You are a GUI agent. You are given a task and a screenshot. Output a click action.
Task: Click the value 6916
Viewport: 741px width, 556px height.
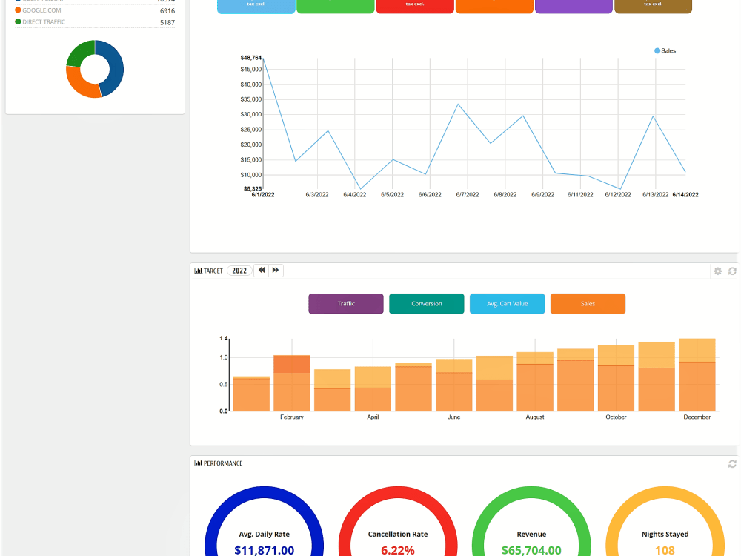167,10
